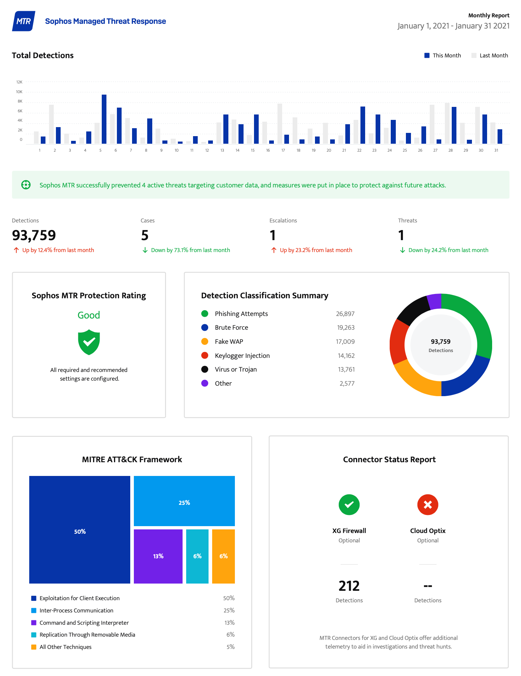Click the Sophos Managed Threat Response title
This screenshot has height=676, width=521.
point(105,21)
